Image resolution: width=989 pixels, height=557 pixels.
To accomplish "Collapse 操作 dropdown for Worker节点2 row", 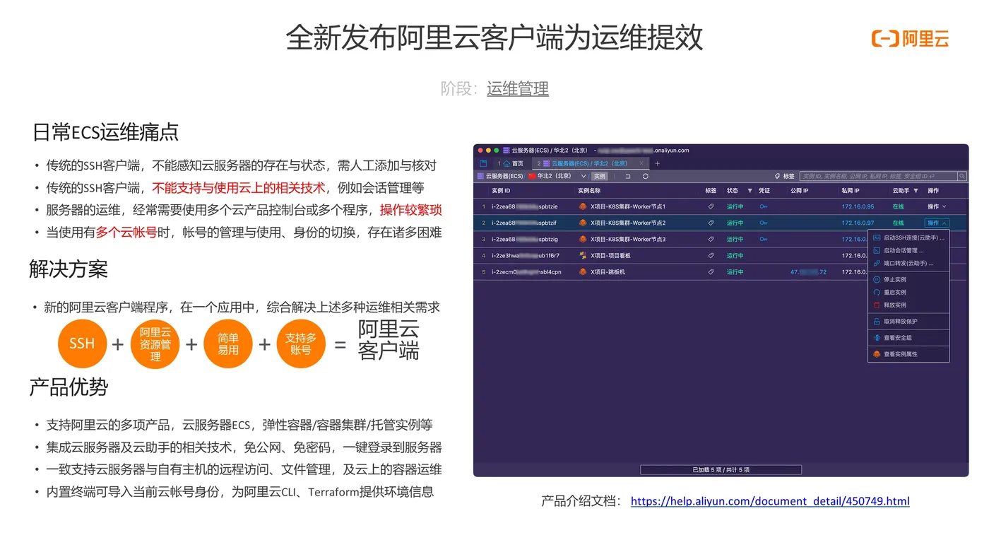I will coord(937,223).
